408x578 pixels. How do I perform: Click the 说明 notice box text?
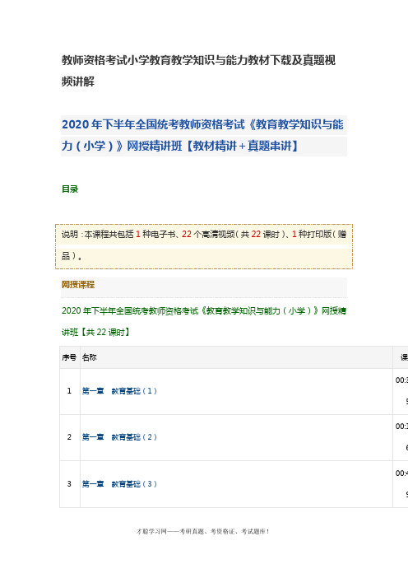click(204, 245)
